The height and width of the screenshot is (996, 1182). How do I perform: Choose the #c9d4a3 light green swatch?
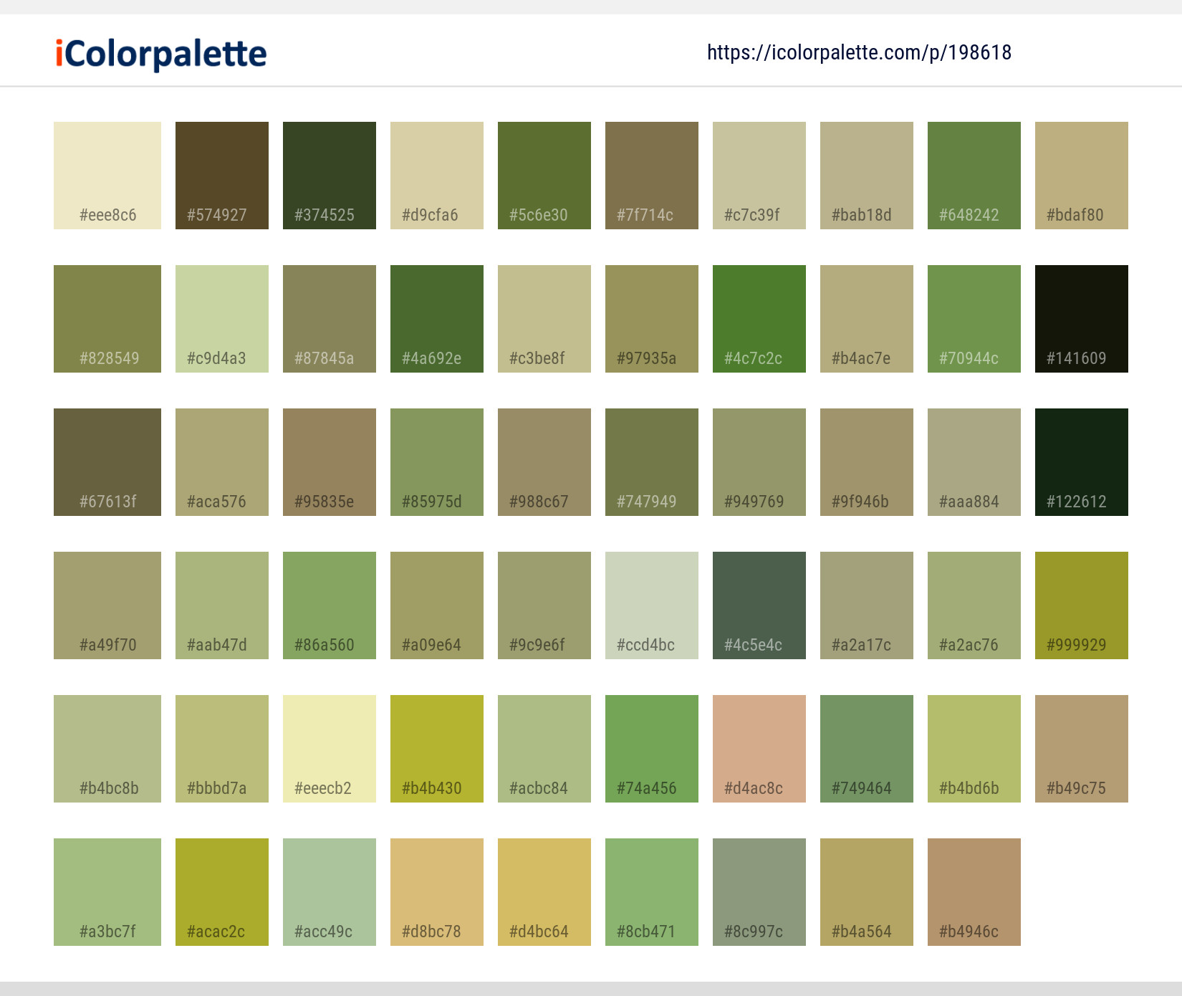[x=222, y=319]
